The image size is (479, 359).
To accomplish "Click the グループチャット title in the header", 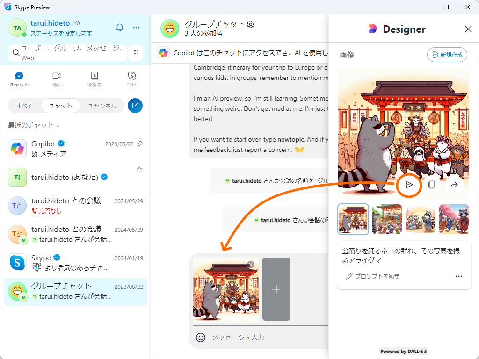I will (214, 24).
